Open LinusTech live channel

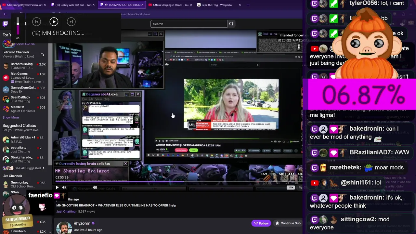[x=24, y=231]
